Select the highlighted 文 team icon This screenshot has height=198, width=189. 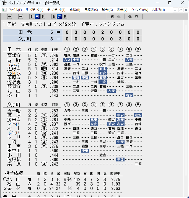click(x=59, y=17)
